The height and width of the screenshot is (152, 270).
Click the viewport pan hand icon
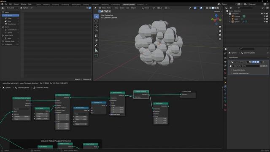(x=220, y=31)
